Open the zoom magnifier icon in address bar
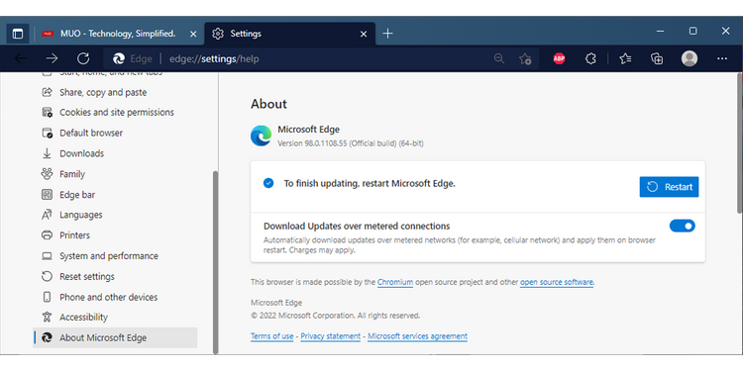Screen dimensions: 743x371 (x=499, y=58)
